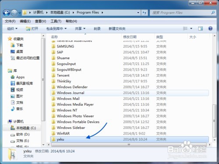Open the 文件(F) menu
Screen dimensions: 219x164
click(x=10, y=21)
